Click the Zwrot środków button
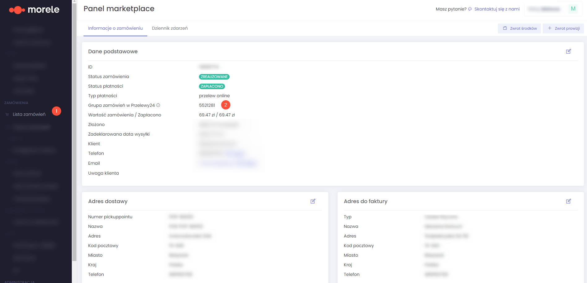This screenshot has width=587, height=283. 520,28
